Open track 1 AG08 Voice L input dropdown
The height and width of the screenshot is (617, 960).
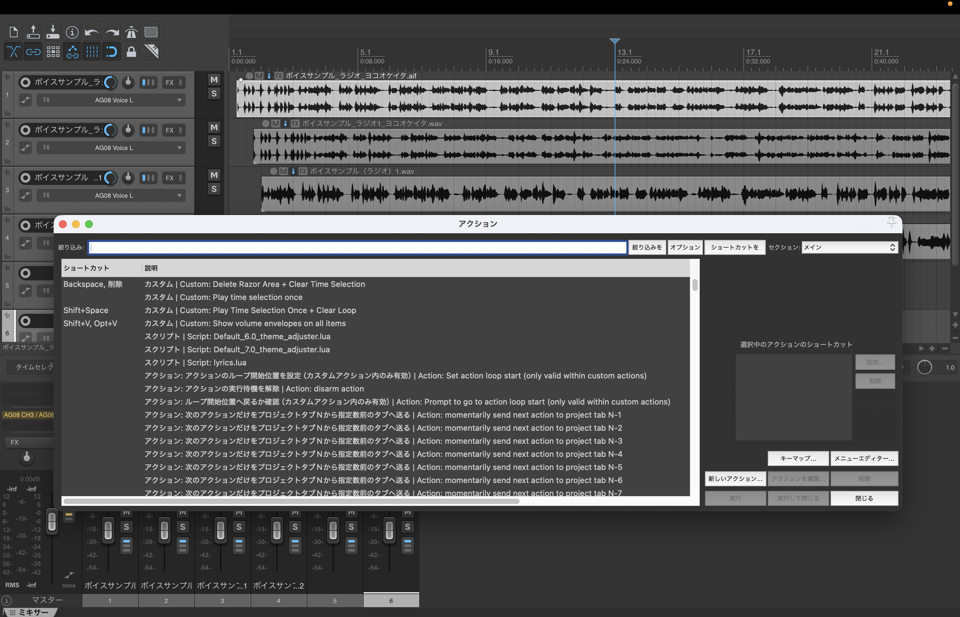click(111, 100)
